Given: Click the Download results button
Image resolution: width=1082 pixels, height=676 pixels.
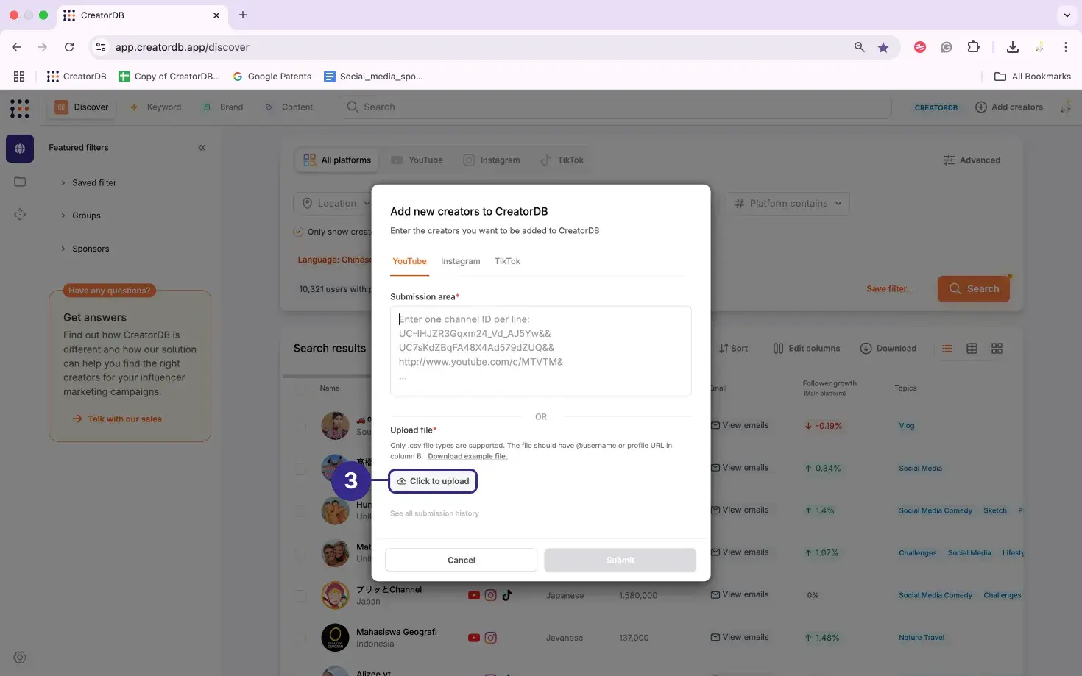Looking at the screenshot, I should tap(888, 349).
